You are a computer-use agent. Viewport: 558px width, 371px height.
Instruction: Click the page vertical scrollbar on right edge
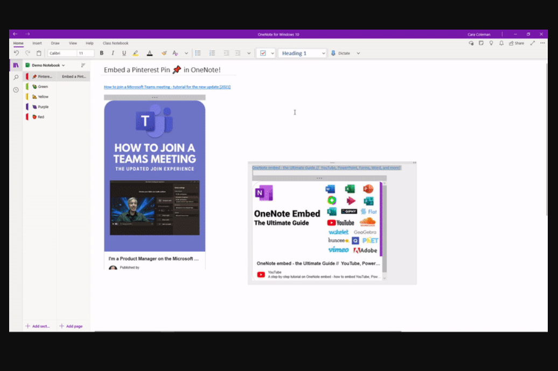point(547,139)
